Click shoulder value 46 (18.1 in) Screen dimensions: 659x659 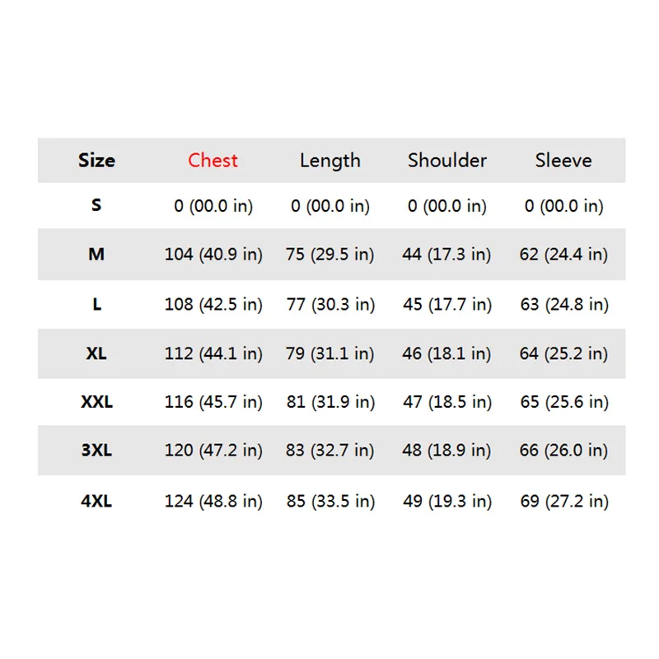(x=446, y=354)
